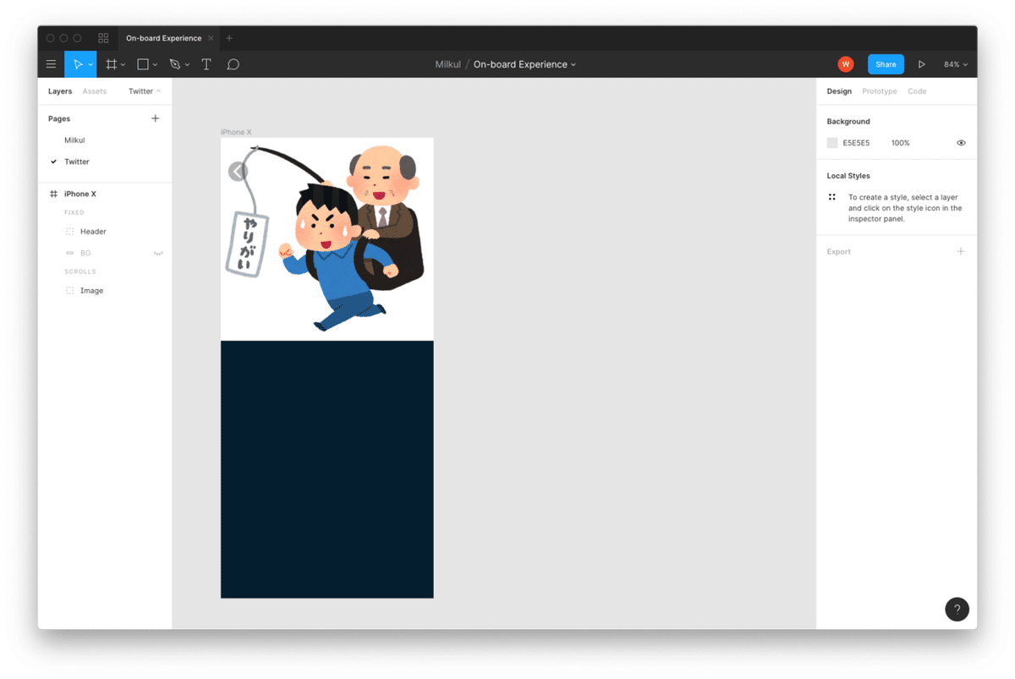Open Pen tool options dropdown

click(x=187, y=65)
